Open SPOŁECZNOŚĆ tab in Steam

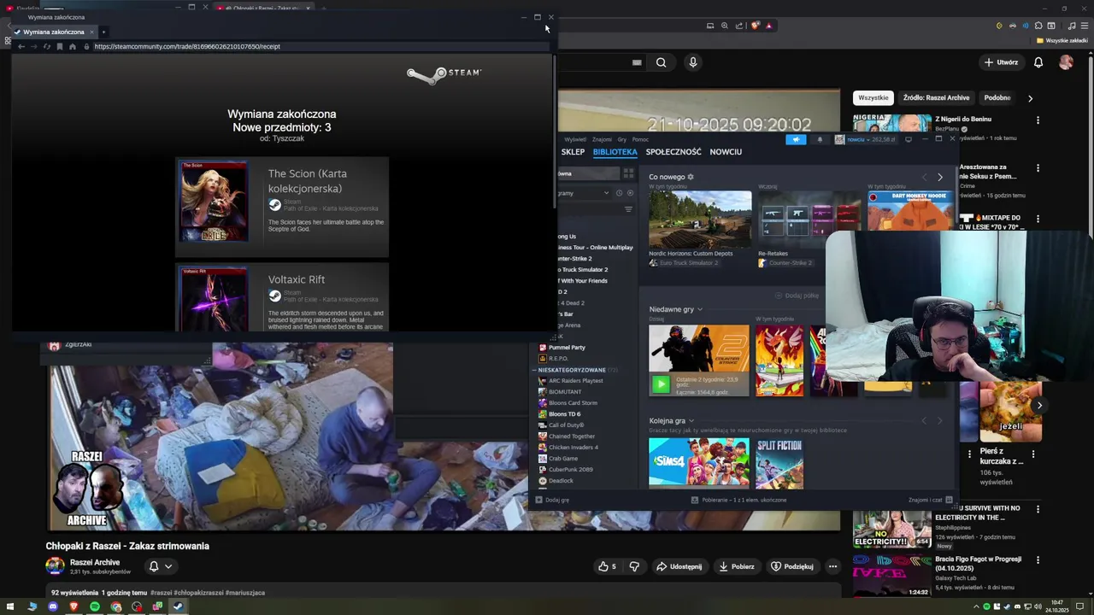[673, 152]
